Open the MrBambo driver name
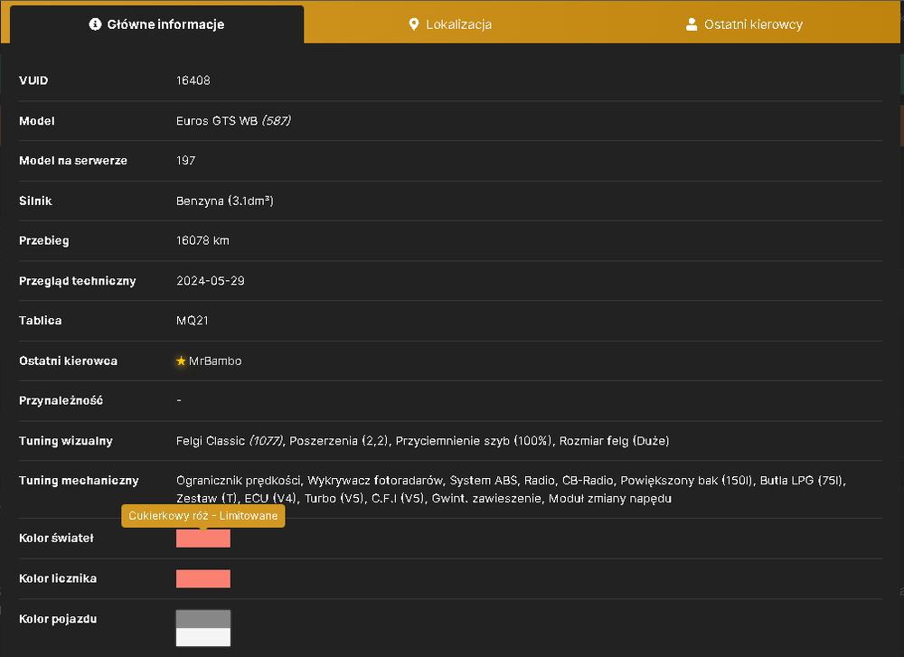Screen dimensions: 904x657 pos(215,361)
